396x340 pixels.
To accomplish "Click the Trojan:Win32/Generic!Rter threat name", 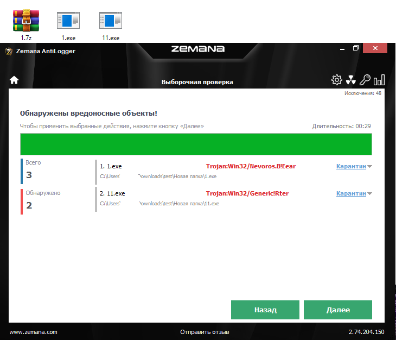I will [x=247, y=193].
